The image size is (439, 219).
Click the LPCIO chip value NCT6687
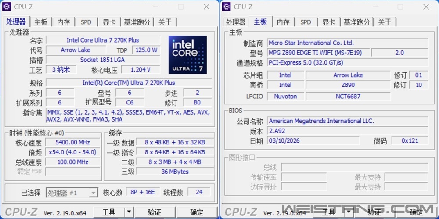tap(348, 97)
